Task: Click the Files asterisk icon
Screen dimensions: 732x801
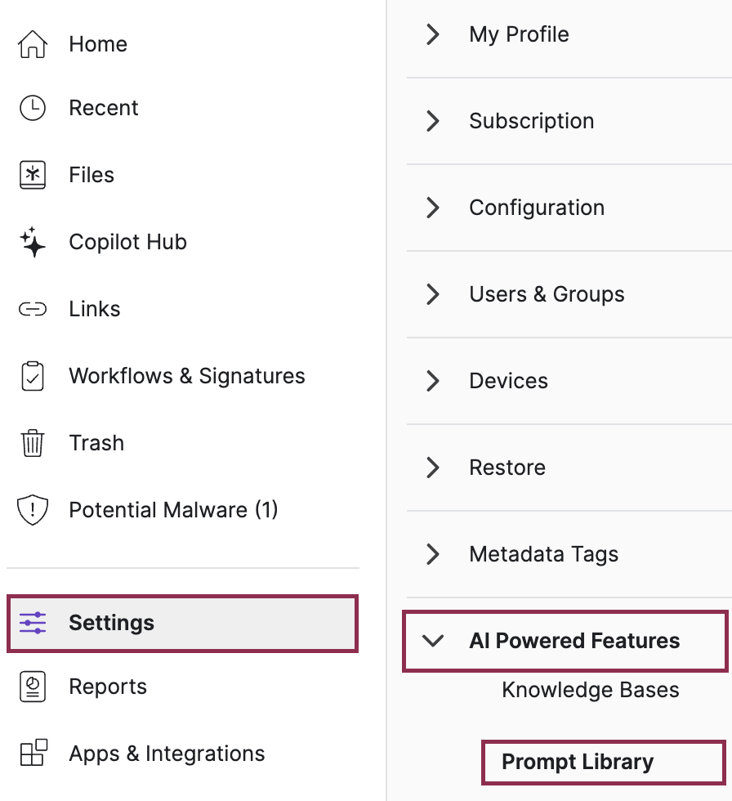Action: (33, 175)
